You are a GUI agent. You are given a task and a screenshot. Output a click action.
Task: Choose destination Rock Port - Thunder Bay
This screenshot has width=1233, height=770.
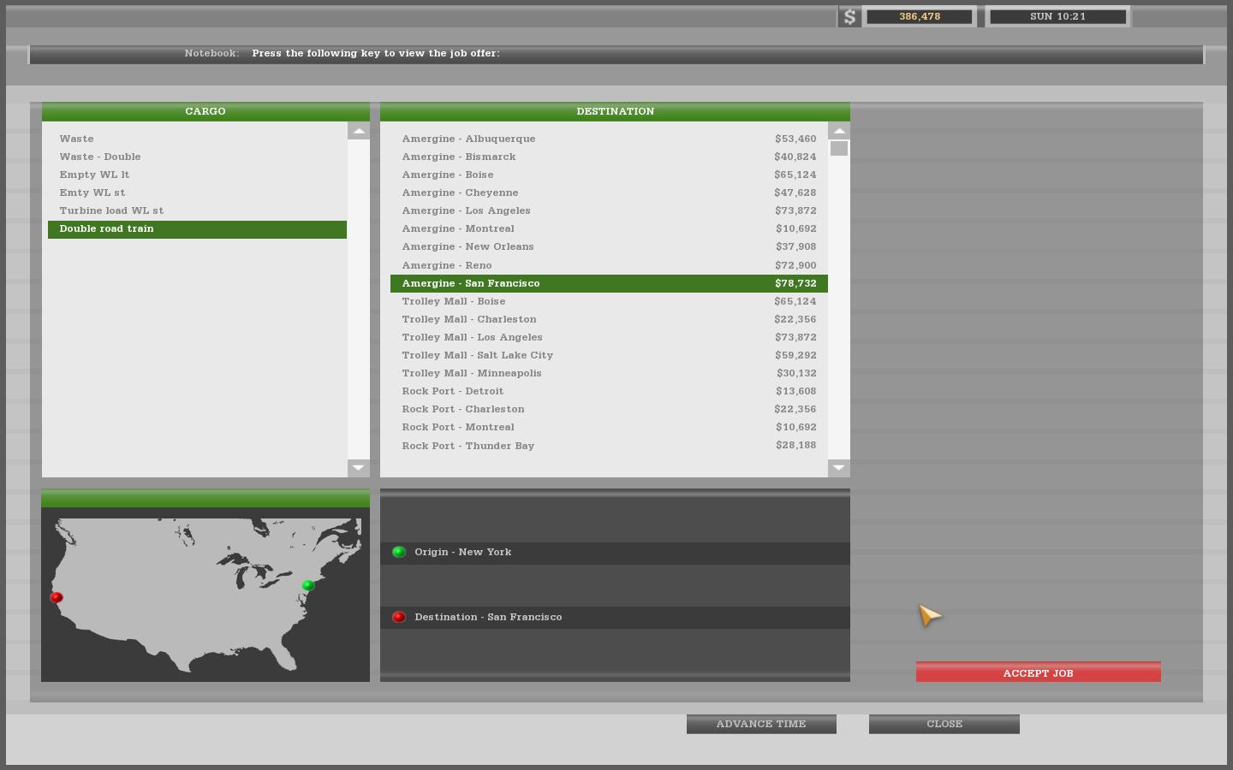pos(609,446)
